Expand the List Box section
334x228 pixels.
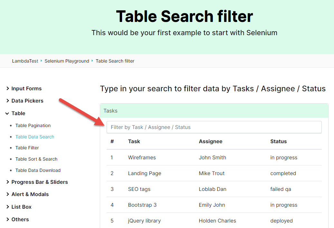[22, 207]
